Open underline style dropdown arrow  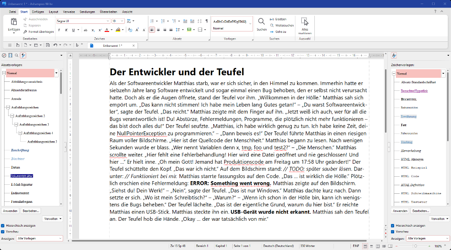tap(78, 30)
